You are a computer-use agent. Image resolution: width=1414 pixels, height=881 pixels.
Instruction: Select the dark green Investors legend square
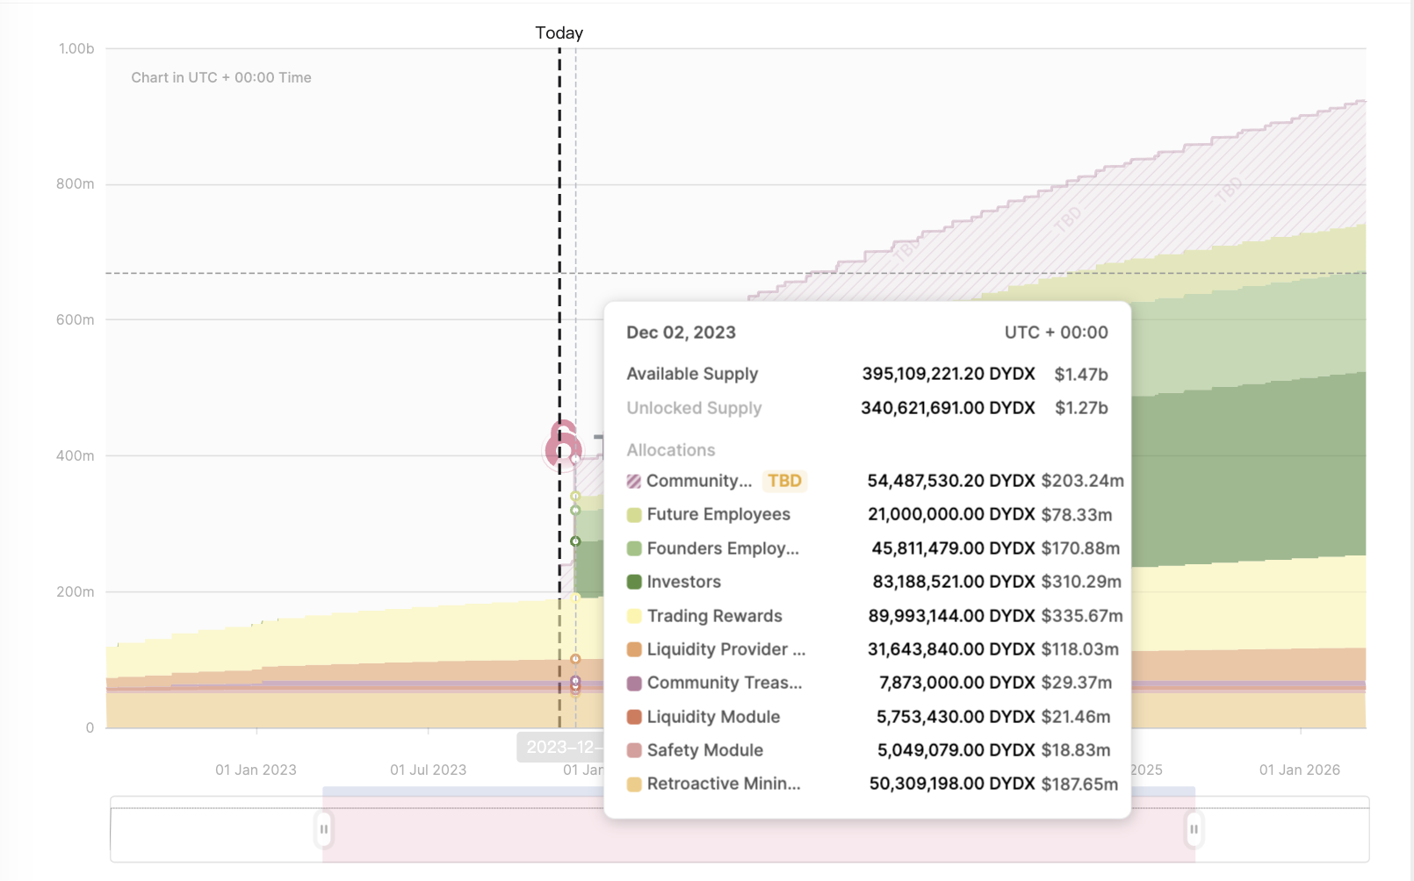coord(634,582)
